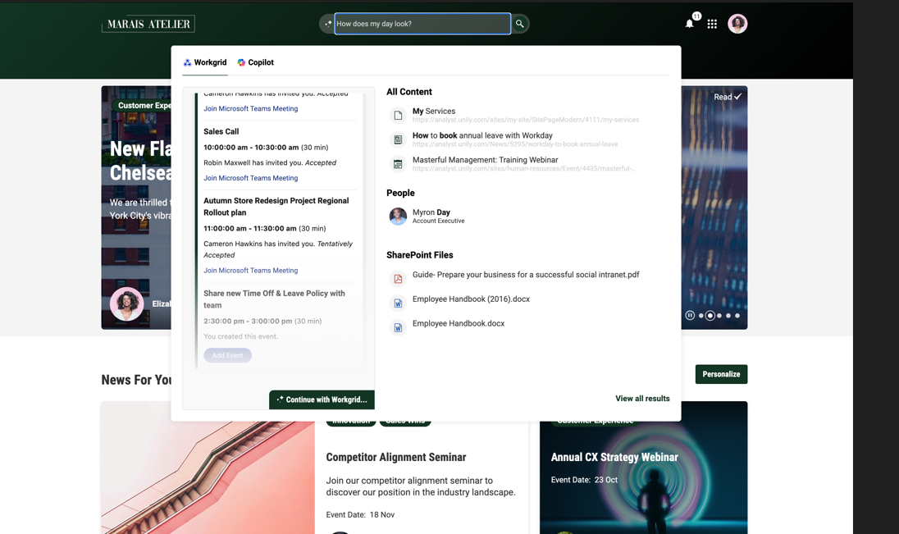The image size is (899, 534).
Task: Click the PDF file icon
Action: click(398, 279)
